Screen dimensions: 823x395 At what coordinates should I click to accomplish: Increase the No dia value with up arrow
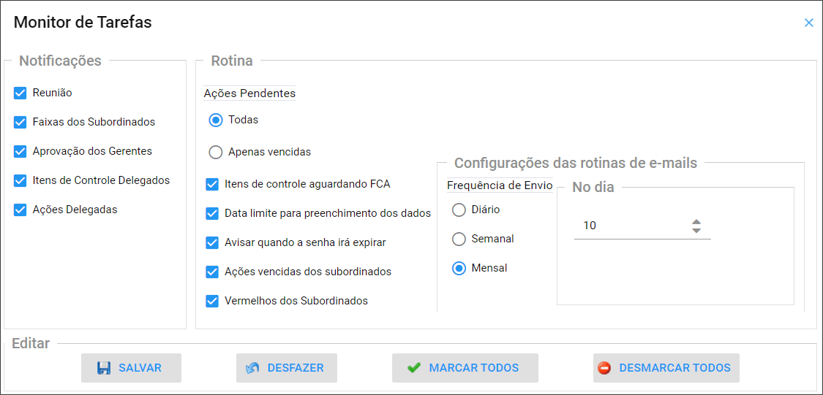tap(696, 222)
